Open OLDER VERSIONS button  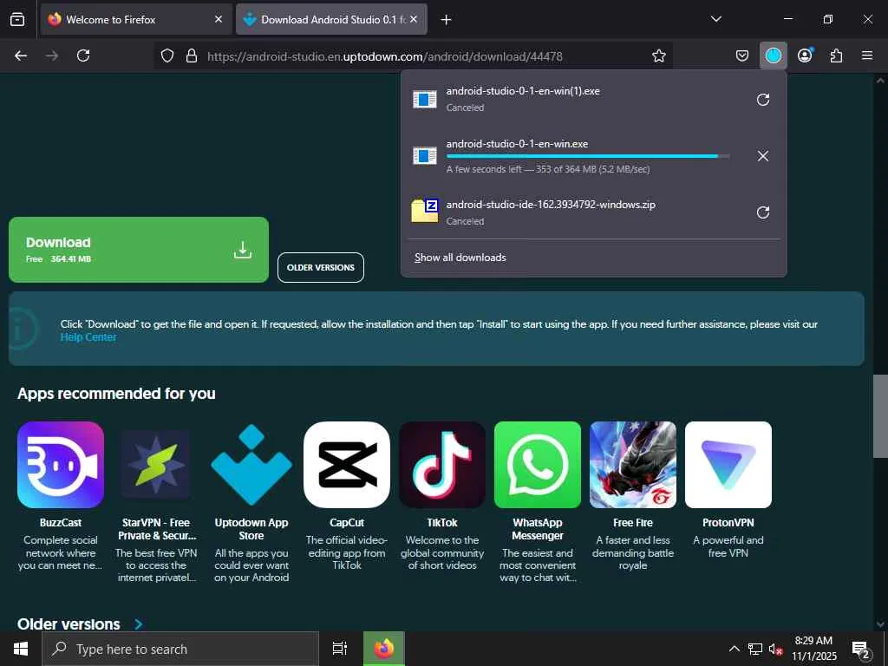321,267
